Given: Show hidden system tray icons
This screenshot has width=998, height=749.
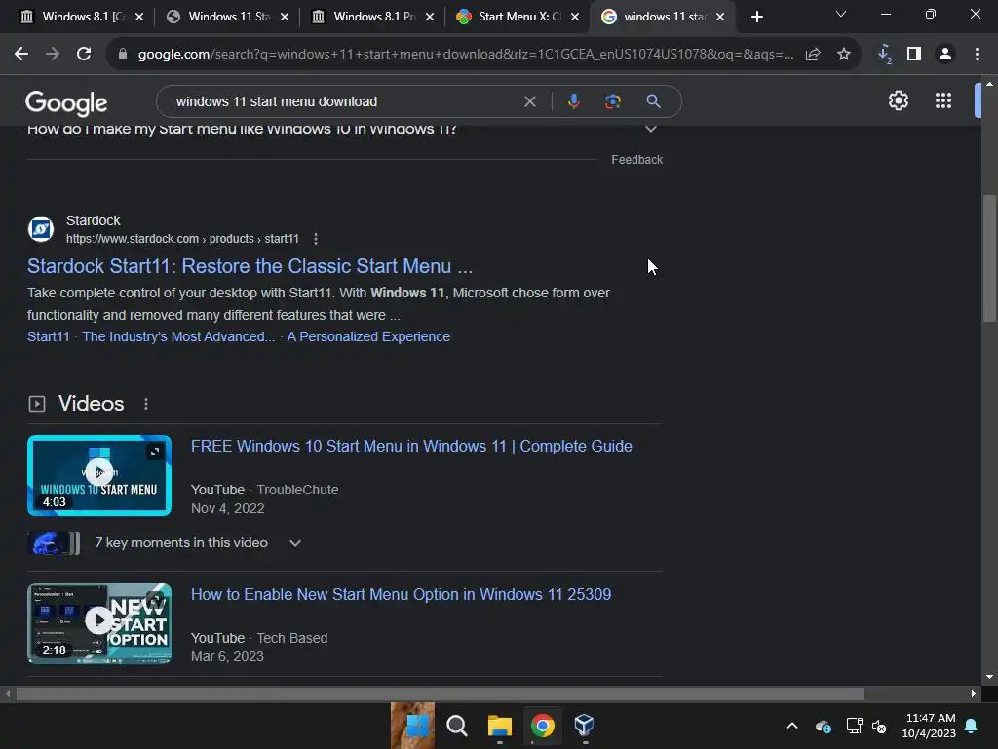Looking at the screenshot, I should 791,726.
